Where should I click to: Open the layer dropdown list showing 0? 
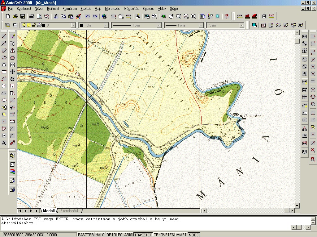73,25
